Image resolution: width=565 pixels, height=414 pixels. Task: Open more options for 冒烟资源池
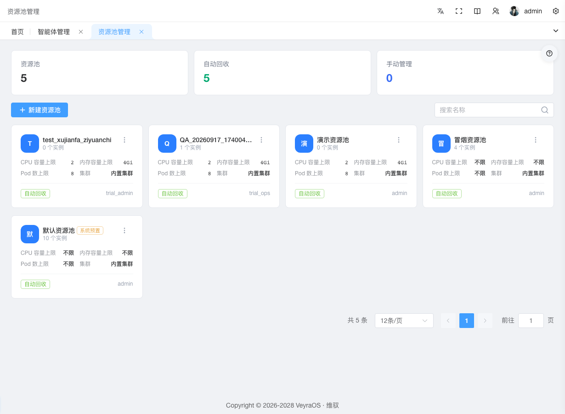(x=536, y=140)
